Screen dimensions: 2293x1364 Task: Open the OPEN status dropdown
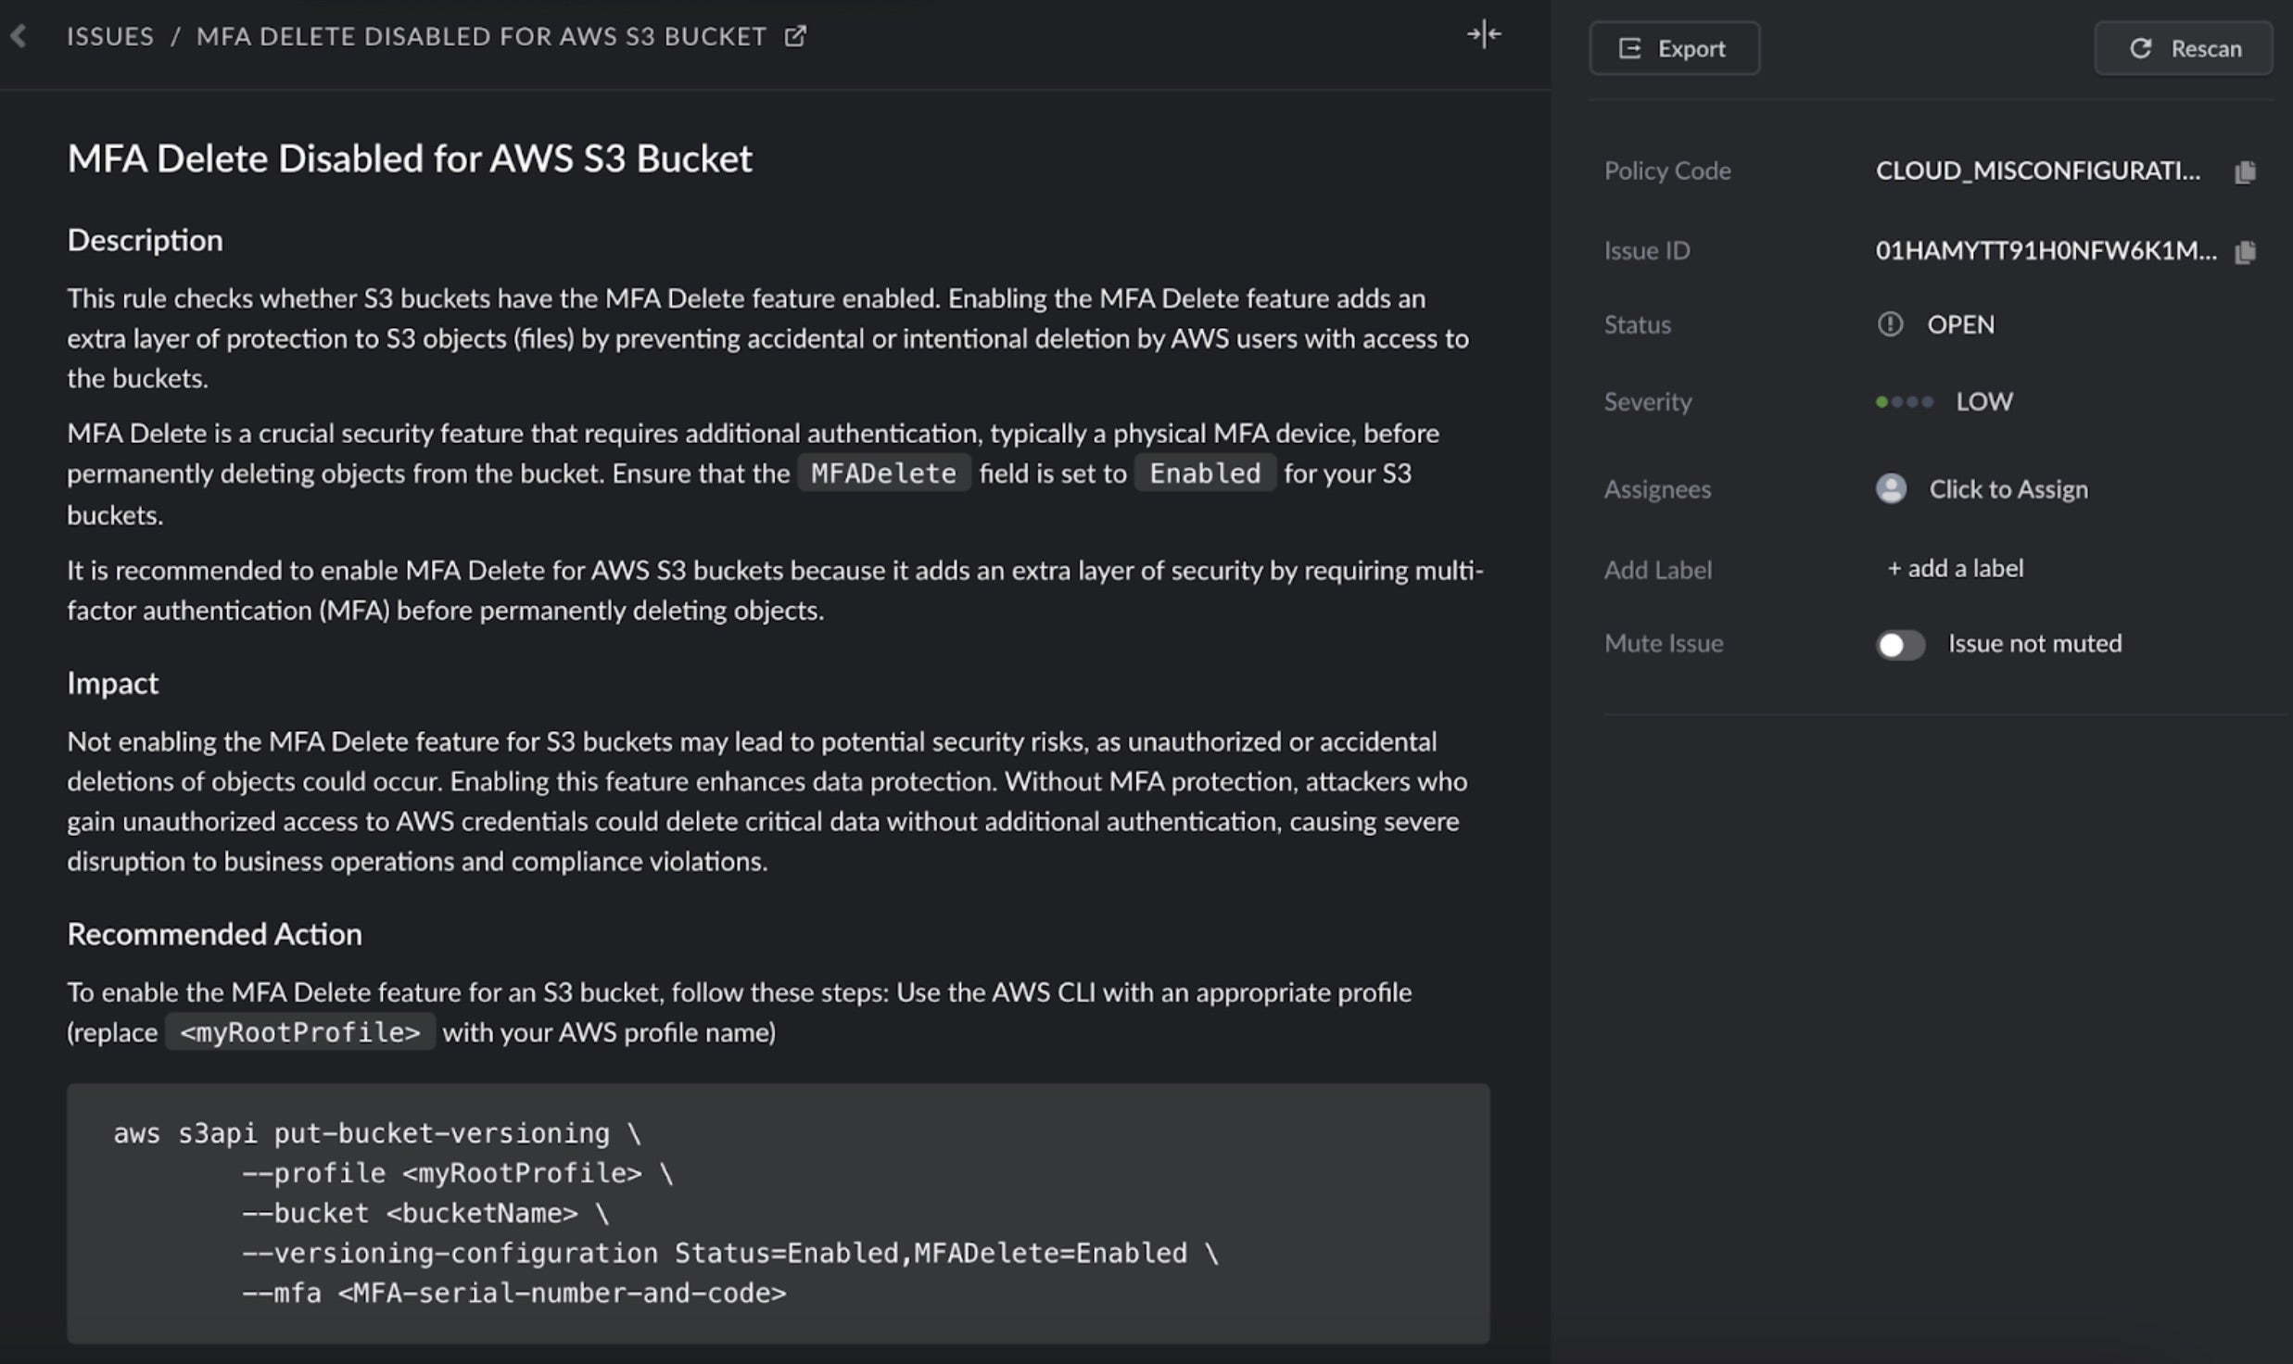(x=1960, y=324)
